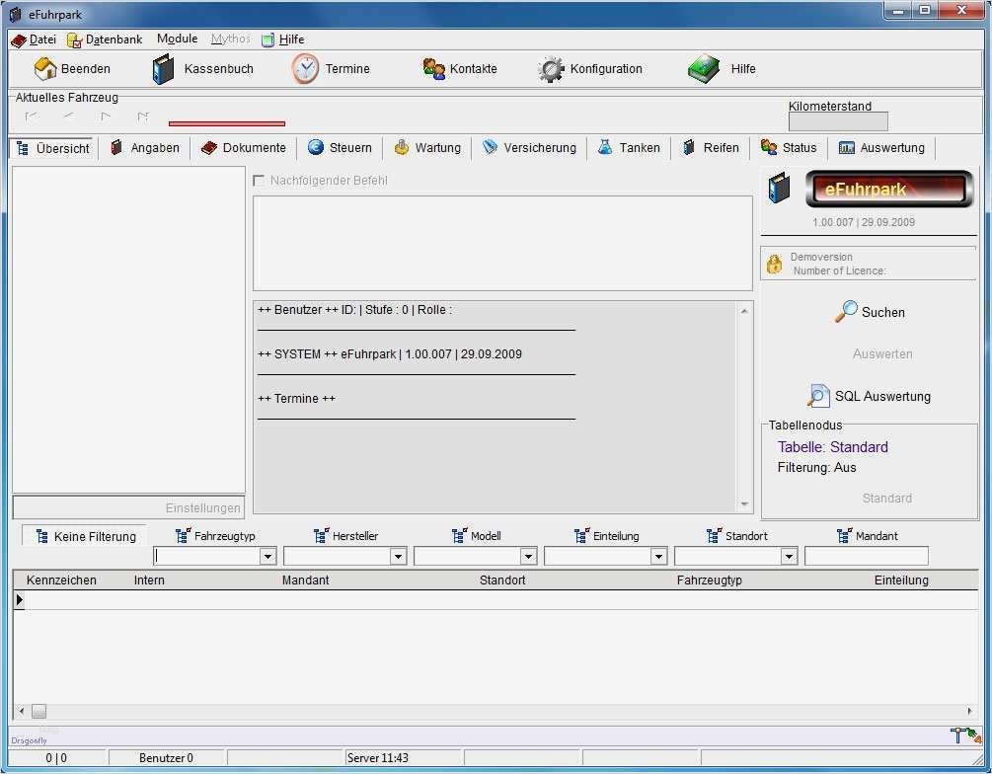
Task: Click the Hilfe menu bar icon
Action: [x=268, y=39]
